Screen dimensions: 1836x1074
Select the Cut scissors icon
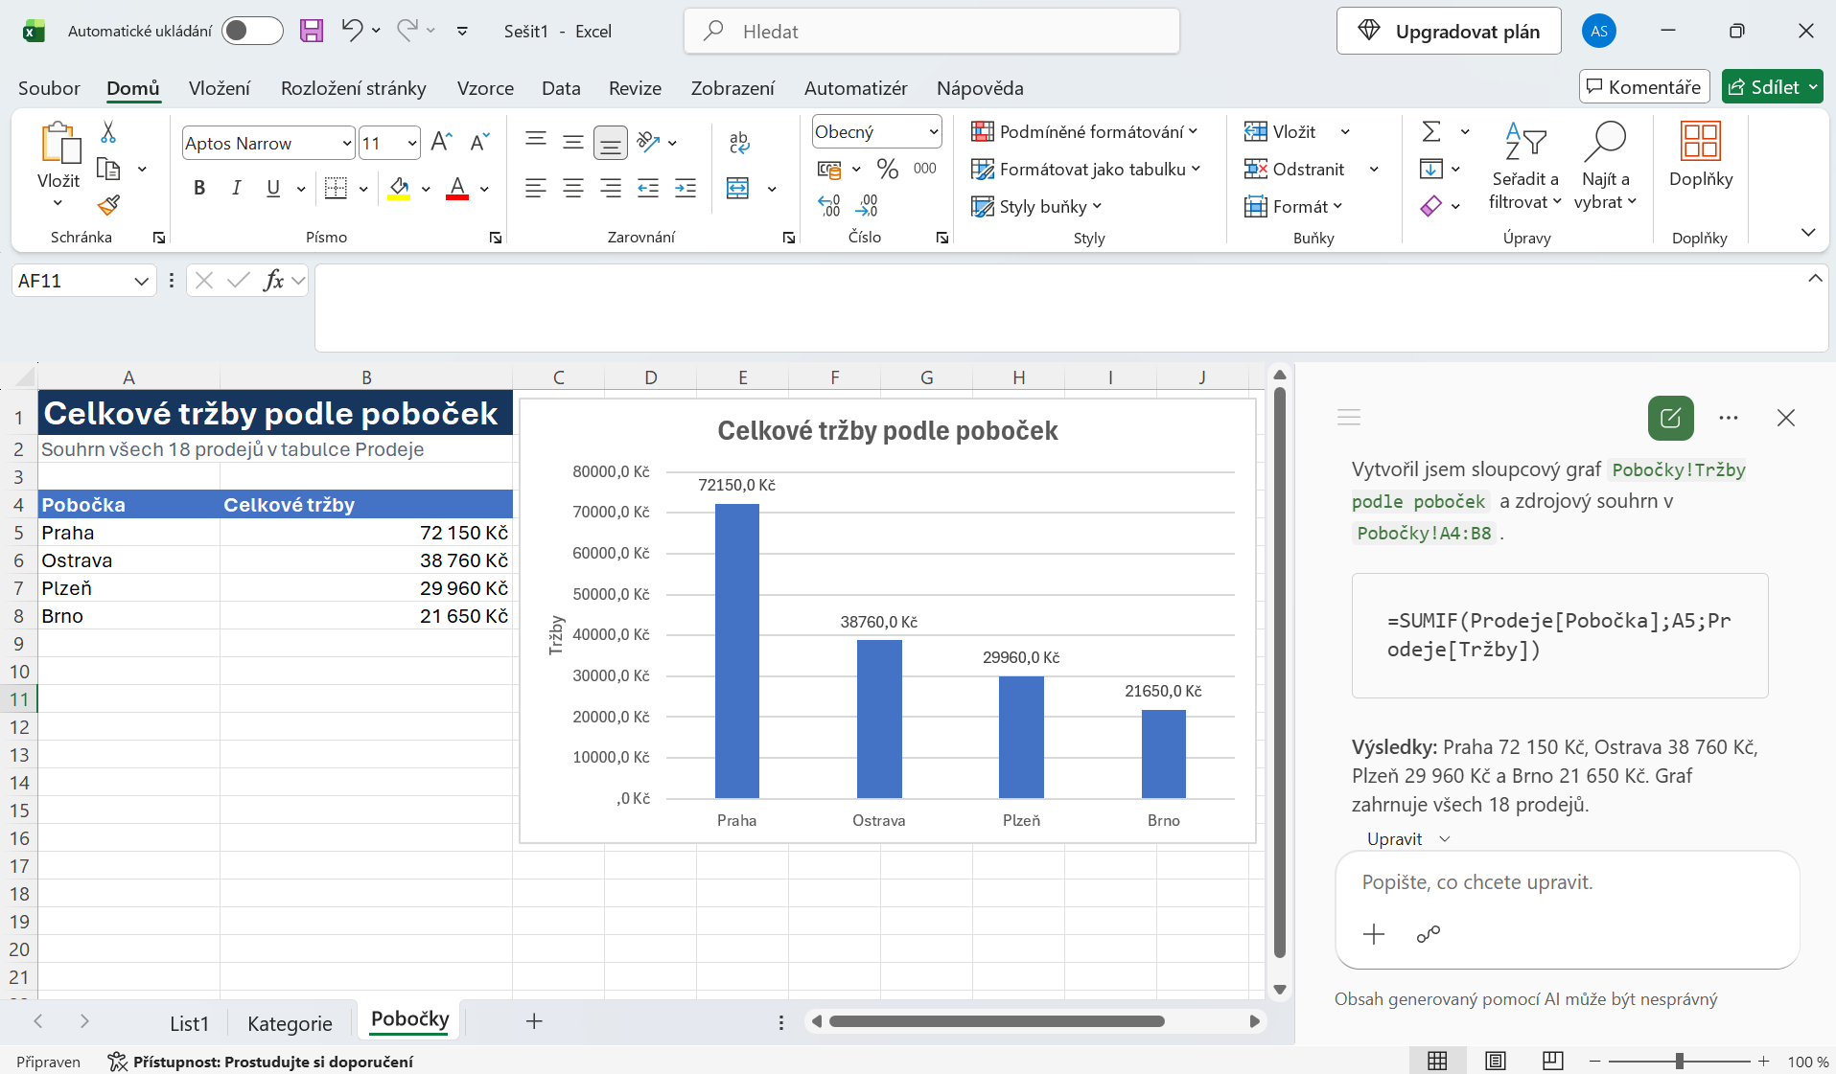[x=108, y=132]
